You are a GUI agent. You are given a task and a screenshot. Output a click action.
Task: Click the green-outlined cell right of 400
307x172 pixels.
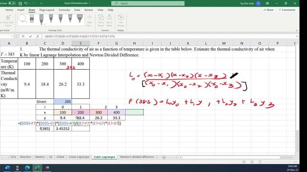coord(134,112)
